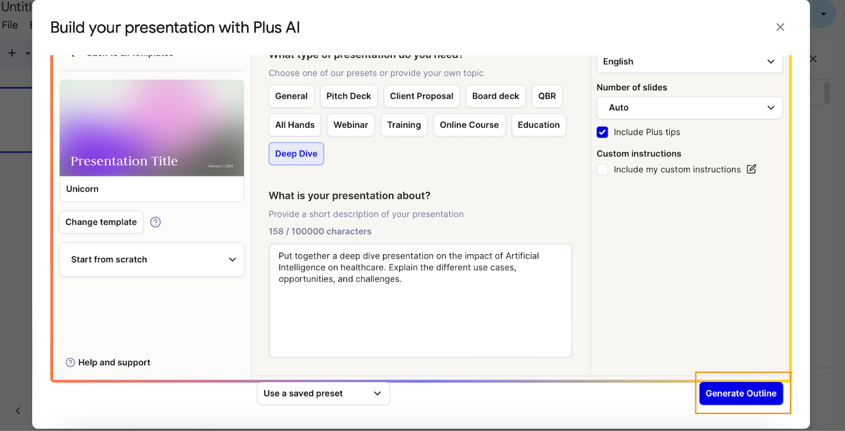This screenshot has height=431, width=845.
Task: Enable Include my custom instructions checkbox
Action: point(603,170)
